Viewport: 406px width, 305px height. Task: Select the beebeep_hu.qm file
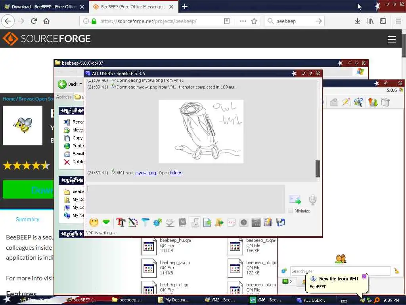167,246
